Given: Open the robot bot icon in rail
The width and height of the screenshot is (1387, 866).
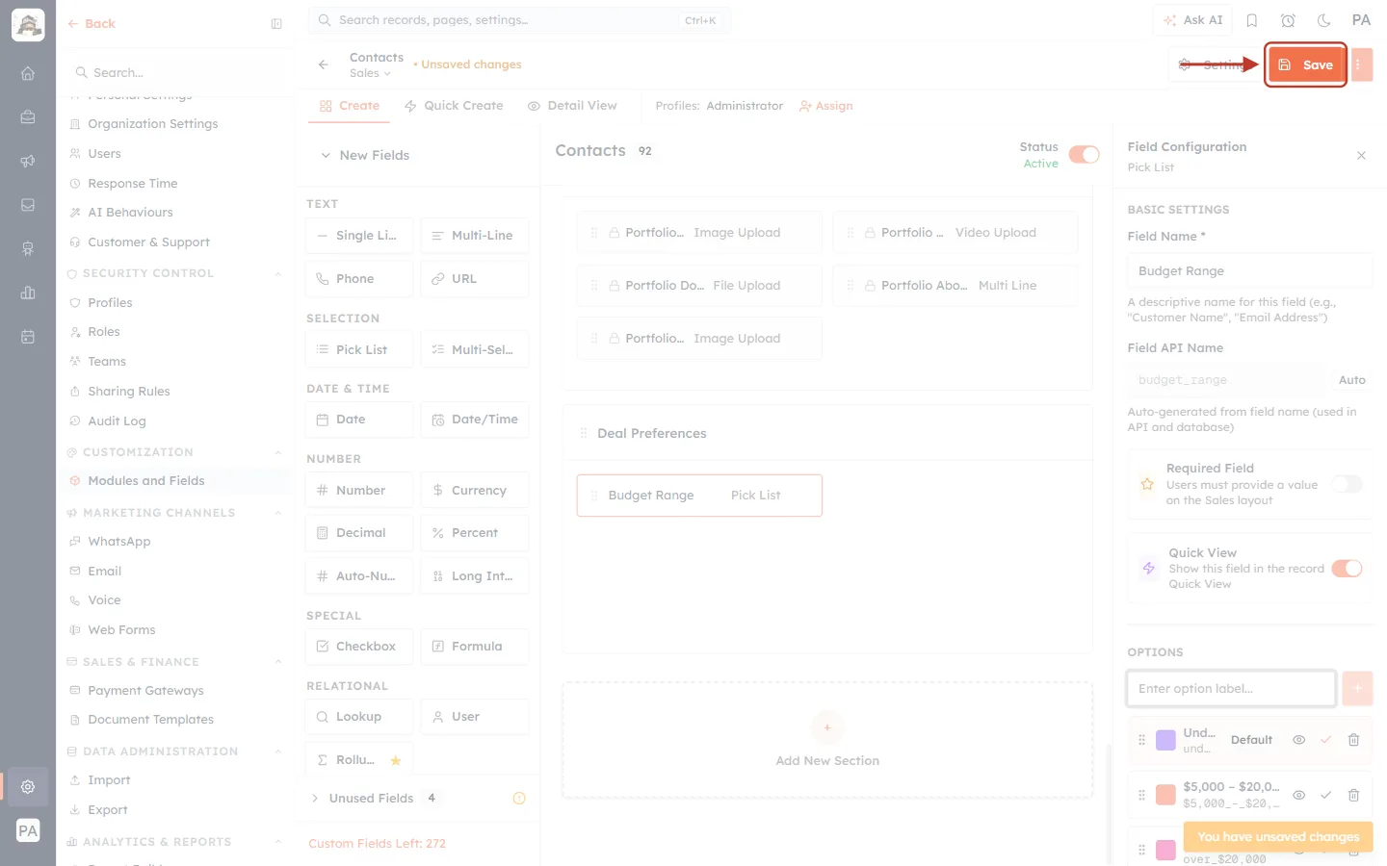Looking at the screenshot, I should click(x=28, y=249).
